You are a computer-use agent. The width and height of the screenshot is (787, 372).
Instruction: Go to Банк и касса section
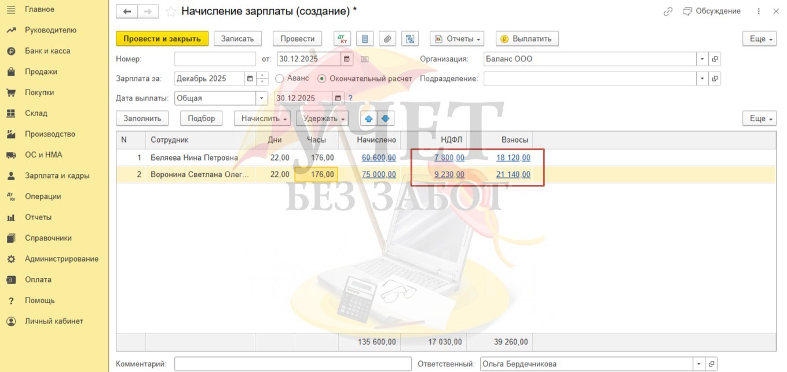[x=47, y=51]
